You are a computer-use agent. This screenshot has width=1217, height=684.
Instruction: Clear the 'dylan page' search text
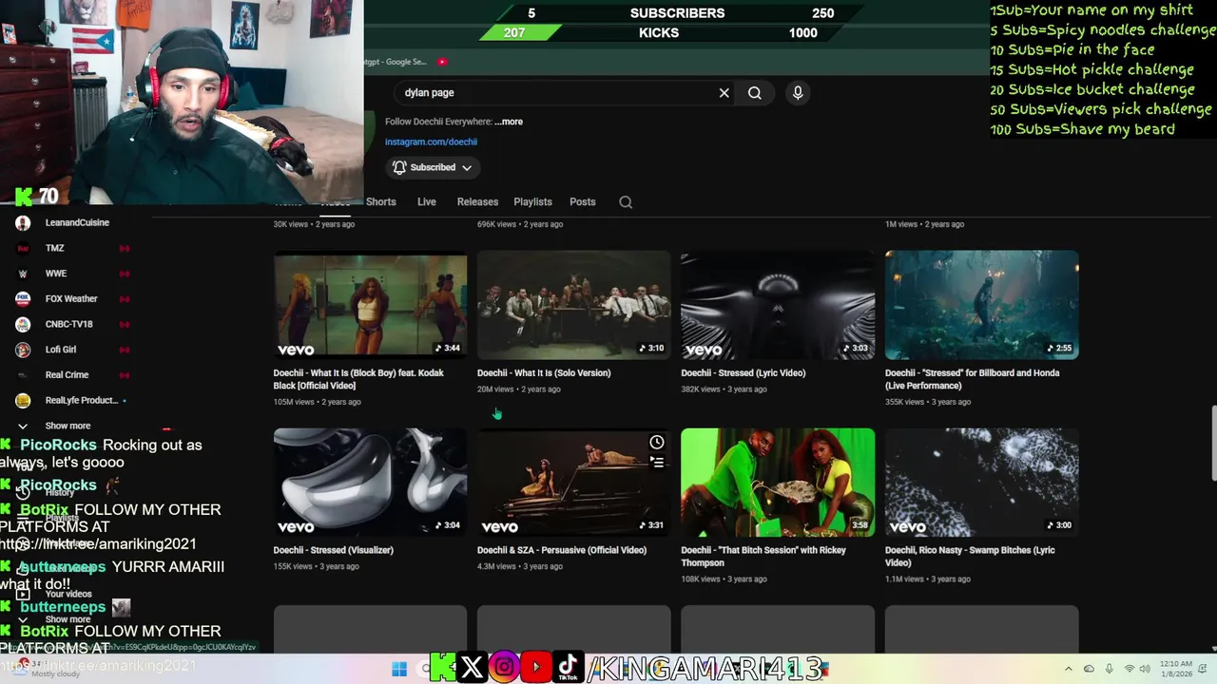[724, 93]
